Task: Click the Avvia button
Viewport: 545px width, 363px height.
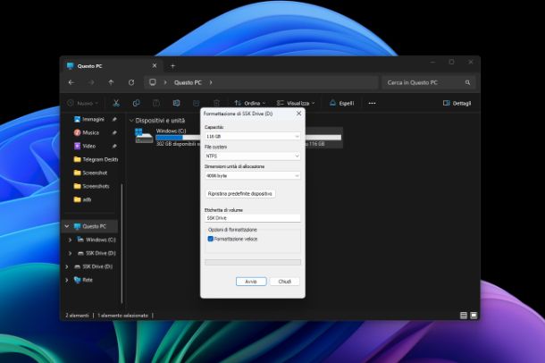Action: coord(251,281)
